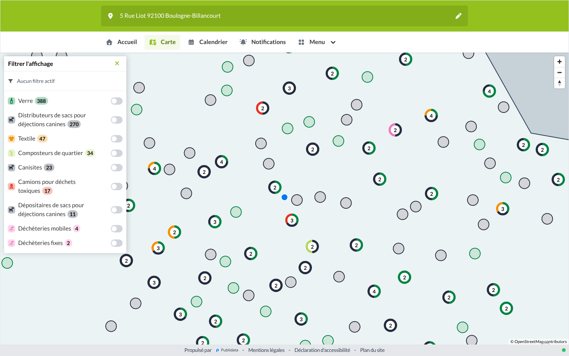Toggle the Textile filter switch
This screenshot has width=569, height=356.
(117, 139)
